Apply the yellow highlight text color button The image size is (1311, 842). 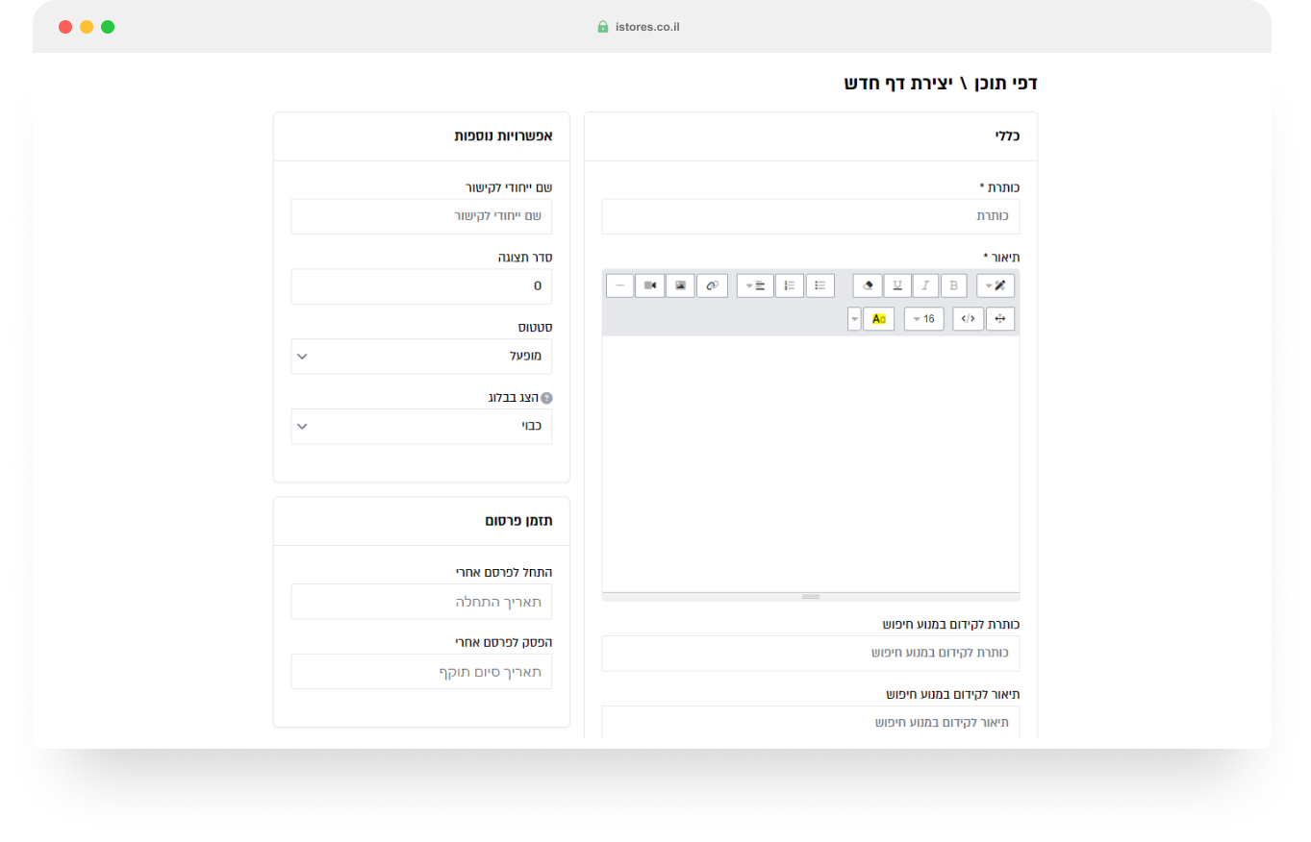pos(879,319)
